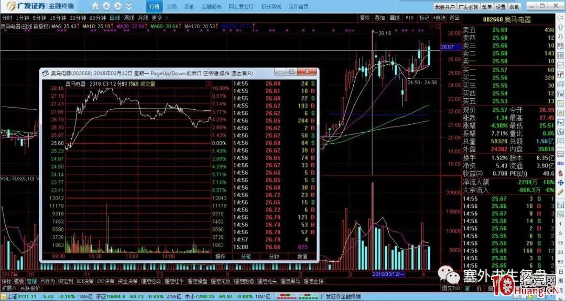This screenshot has height=301, width=566.
Task: Click the left arrow icon in right sidebar
Action: click(x=561, y=18)
